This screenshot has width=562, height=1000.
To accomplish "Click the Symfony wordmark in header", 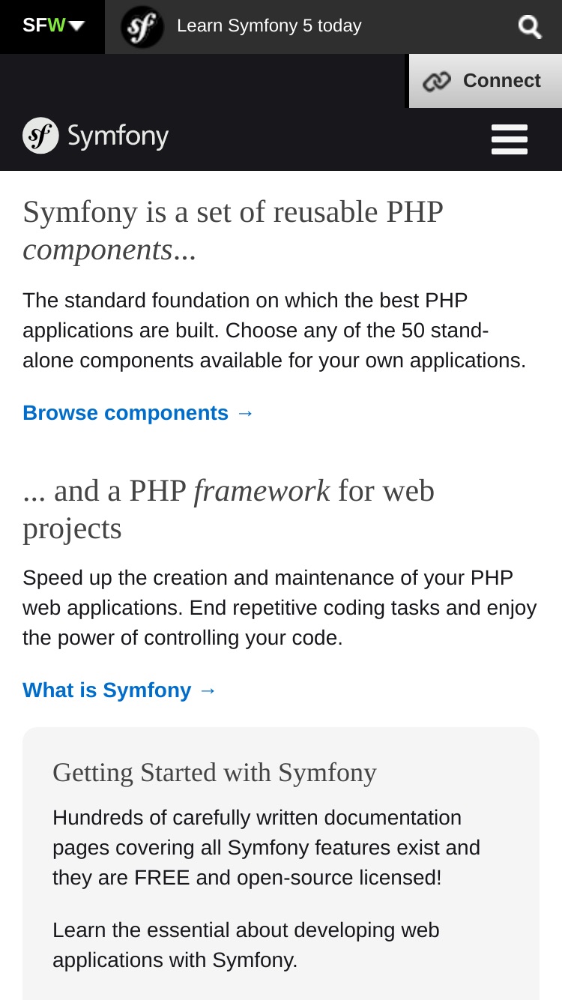I will pos(118,137).
